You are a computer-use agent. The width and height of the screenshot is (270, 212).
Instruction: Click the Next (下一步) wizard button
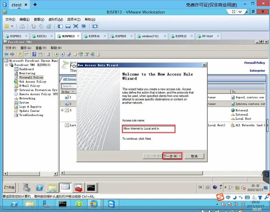tap(172, 156)
